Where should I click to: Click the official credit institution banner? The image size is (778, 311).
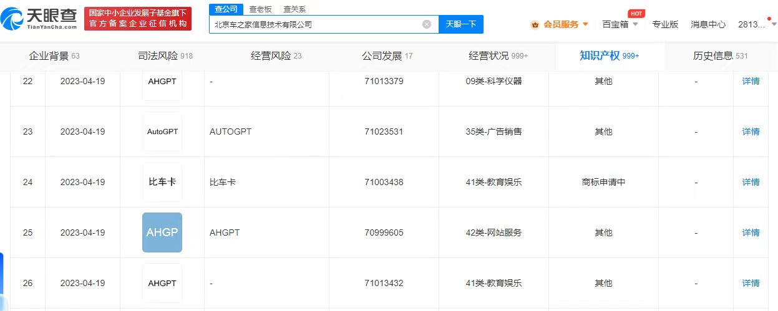coord(138,19)
